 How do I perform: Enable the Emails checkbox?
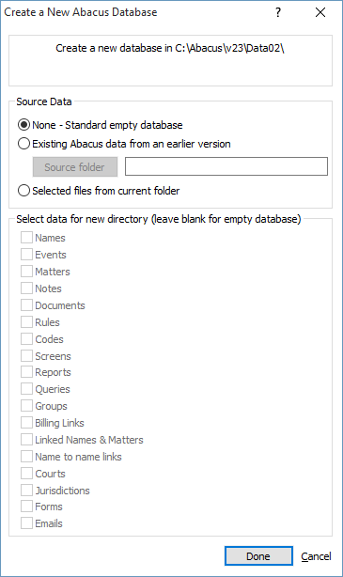coord(26,523)
